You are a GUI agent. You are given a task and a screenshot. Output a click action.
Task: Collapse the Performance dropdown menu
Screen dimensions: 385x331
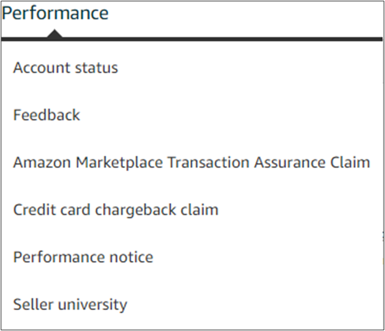pos(55,14)
